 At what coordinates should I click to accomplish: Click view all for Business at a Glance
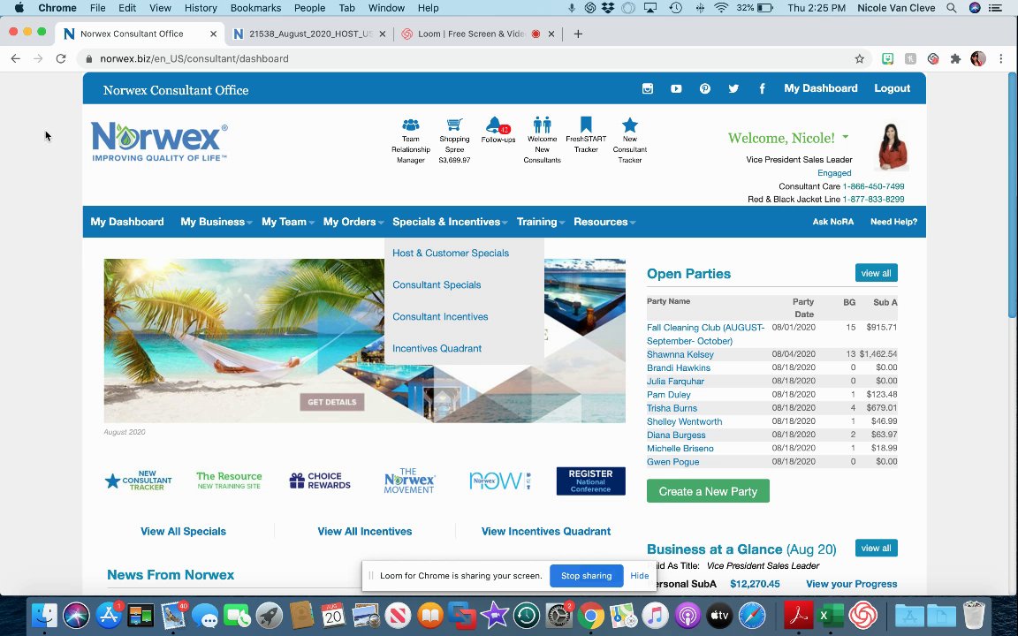tap(876, 549)
